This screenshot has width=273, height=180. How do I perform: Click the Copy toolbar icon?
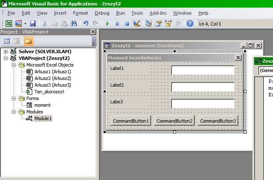click(55, 23)
